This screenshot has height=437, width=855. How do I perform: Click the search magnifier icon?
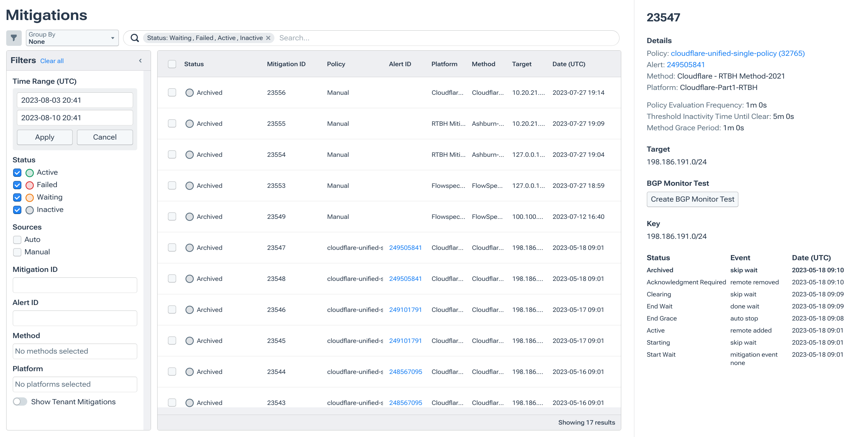[134, 38]
